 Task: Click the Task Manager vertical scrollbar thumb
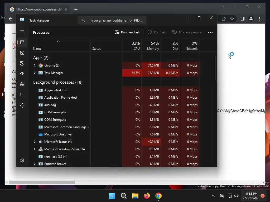[215, 68]
